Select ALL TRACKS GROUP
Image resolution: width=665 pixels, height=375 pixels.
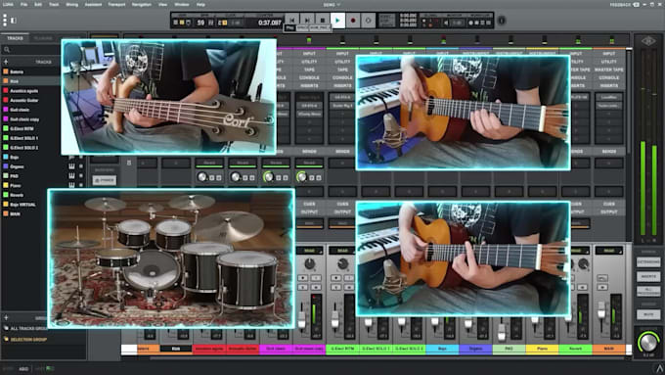(x=28, y=328)
